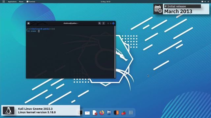Show all applications grid in dock

131,113
